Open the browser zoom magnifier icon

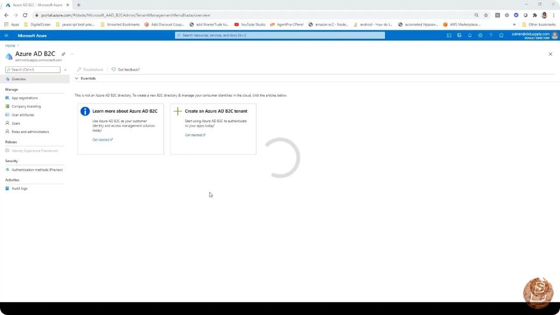point(477,15)
